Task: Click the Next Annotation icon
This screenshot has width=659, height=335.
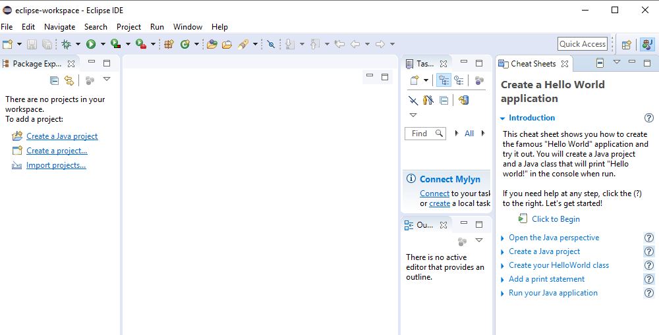Action: (x=290, y=44)
